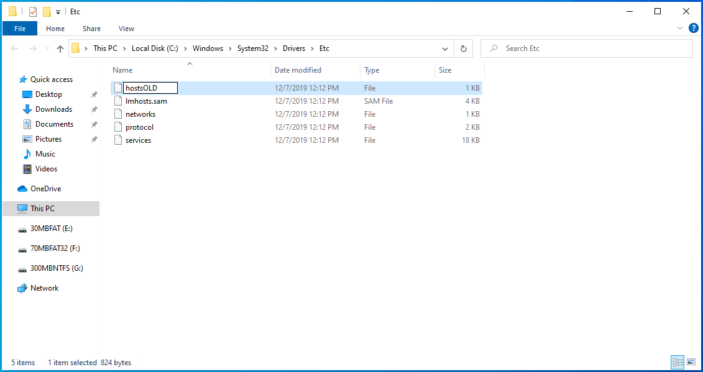
Task: Open Quick access in navigation pane
Action: click(51, 79)
